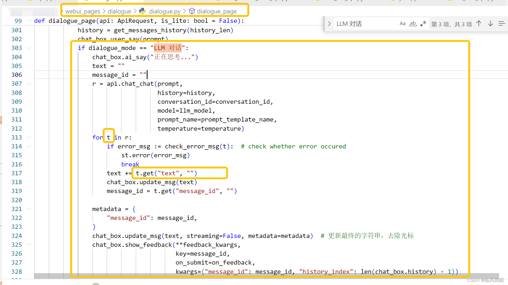Image resolution: width=508 pixels, height=285 pixels.
Task: Expand the replace field chevron
Action: click(x=329, y=24)
